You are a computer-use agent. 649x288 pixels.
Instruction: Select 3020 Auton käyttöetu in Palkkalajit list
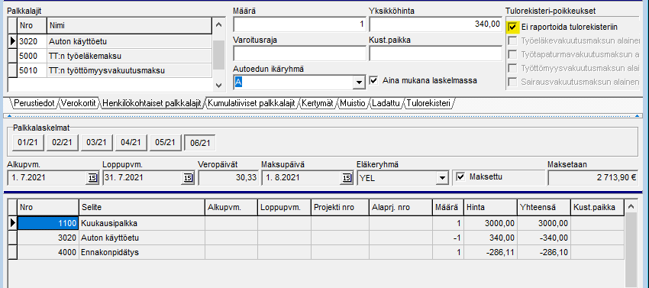point(115,41)
